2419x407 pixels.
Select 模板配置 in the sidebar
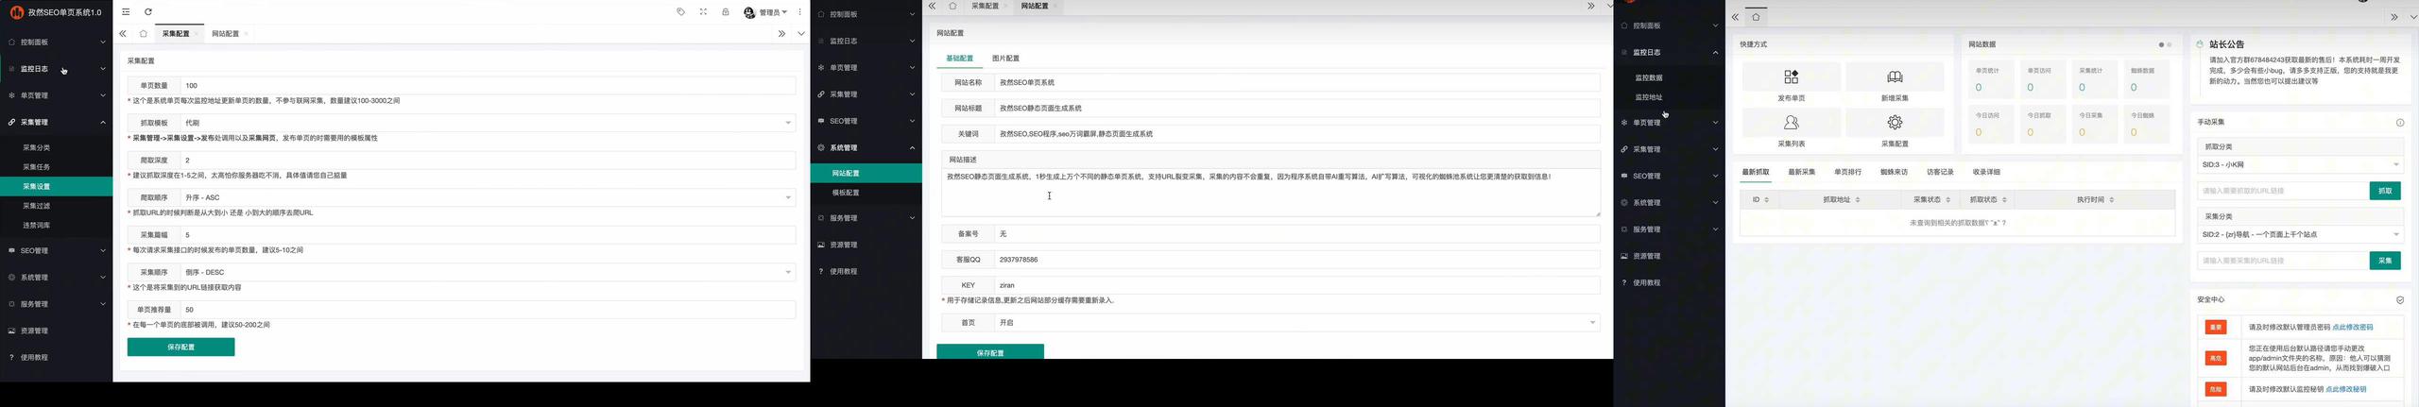point(846,193)
